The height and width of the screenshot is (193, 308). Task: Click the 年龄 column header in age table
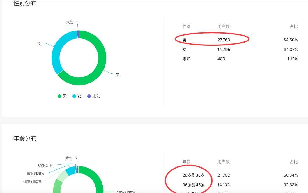point(186,162)
